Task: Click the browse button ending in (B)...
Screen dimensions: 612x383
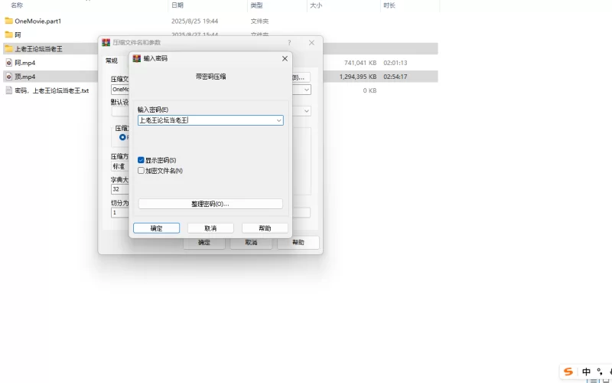Action: point(301,77)
